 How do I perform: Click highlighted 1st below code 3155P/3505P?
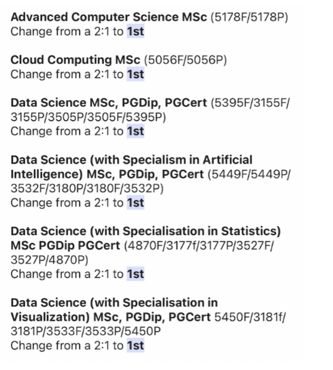136,131
